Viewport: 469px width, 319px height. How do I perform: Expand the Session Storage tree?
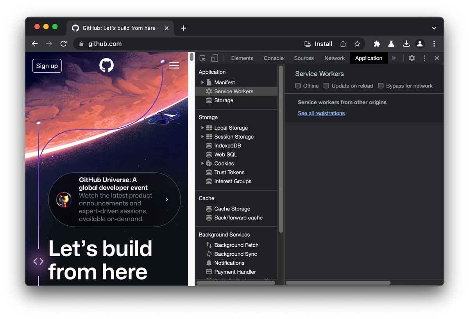tap(202, 137)
